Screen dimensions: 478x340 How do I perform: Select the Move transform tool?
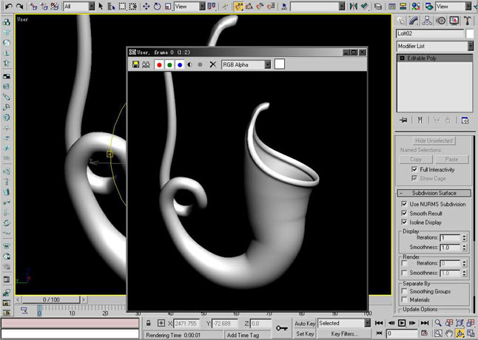[x=146, y=6]
